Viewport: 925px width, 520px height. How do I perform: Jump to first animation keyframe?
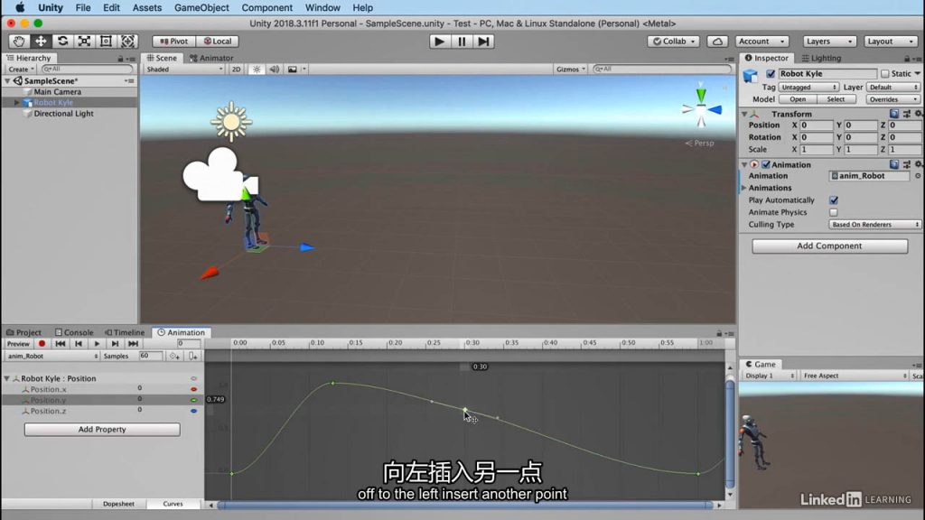pos(61,343)
